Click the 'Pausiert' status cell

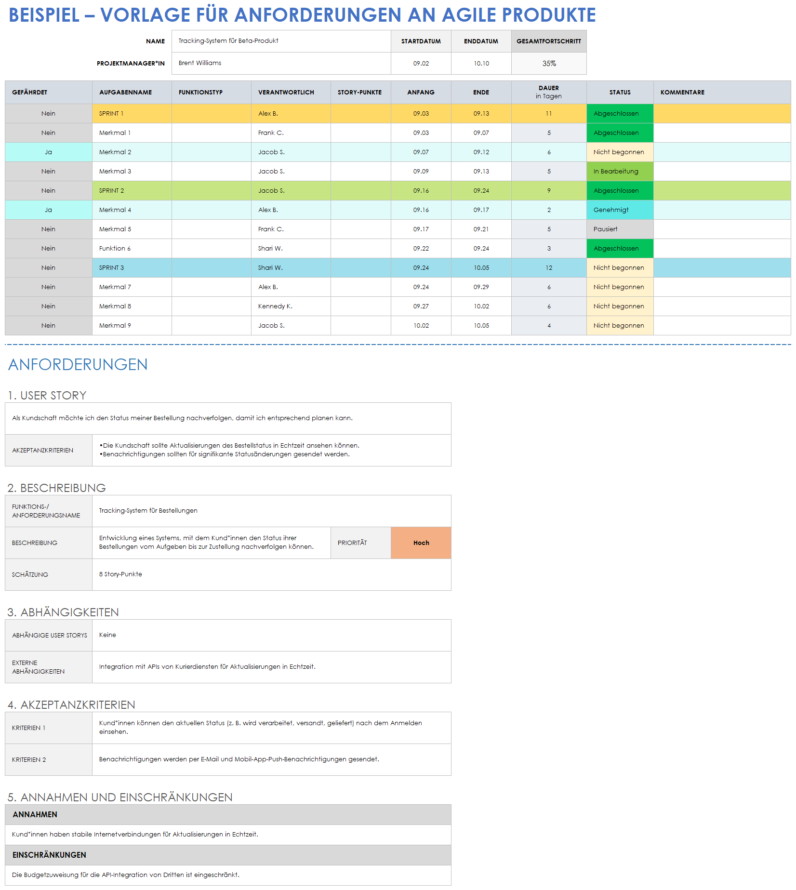pyautogui.click(x=620, y=229)
